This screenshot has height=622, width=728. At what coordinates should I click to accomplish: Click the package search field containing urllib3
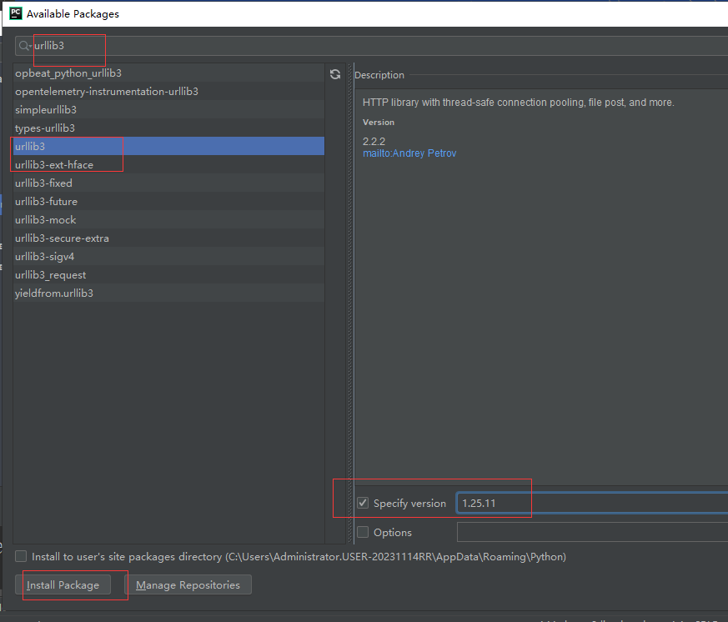(x=371, y=46)
